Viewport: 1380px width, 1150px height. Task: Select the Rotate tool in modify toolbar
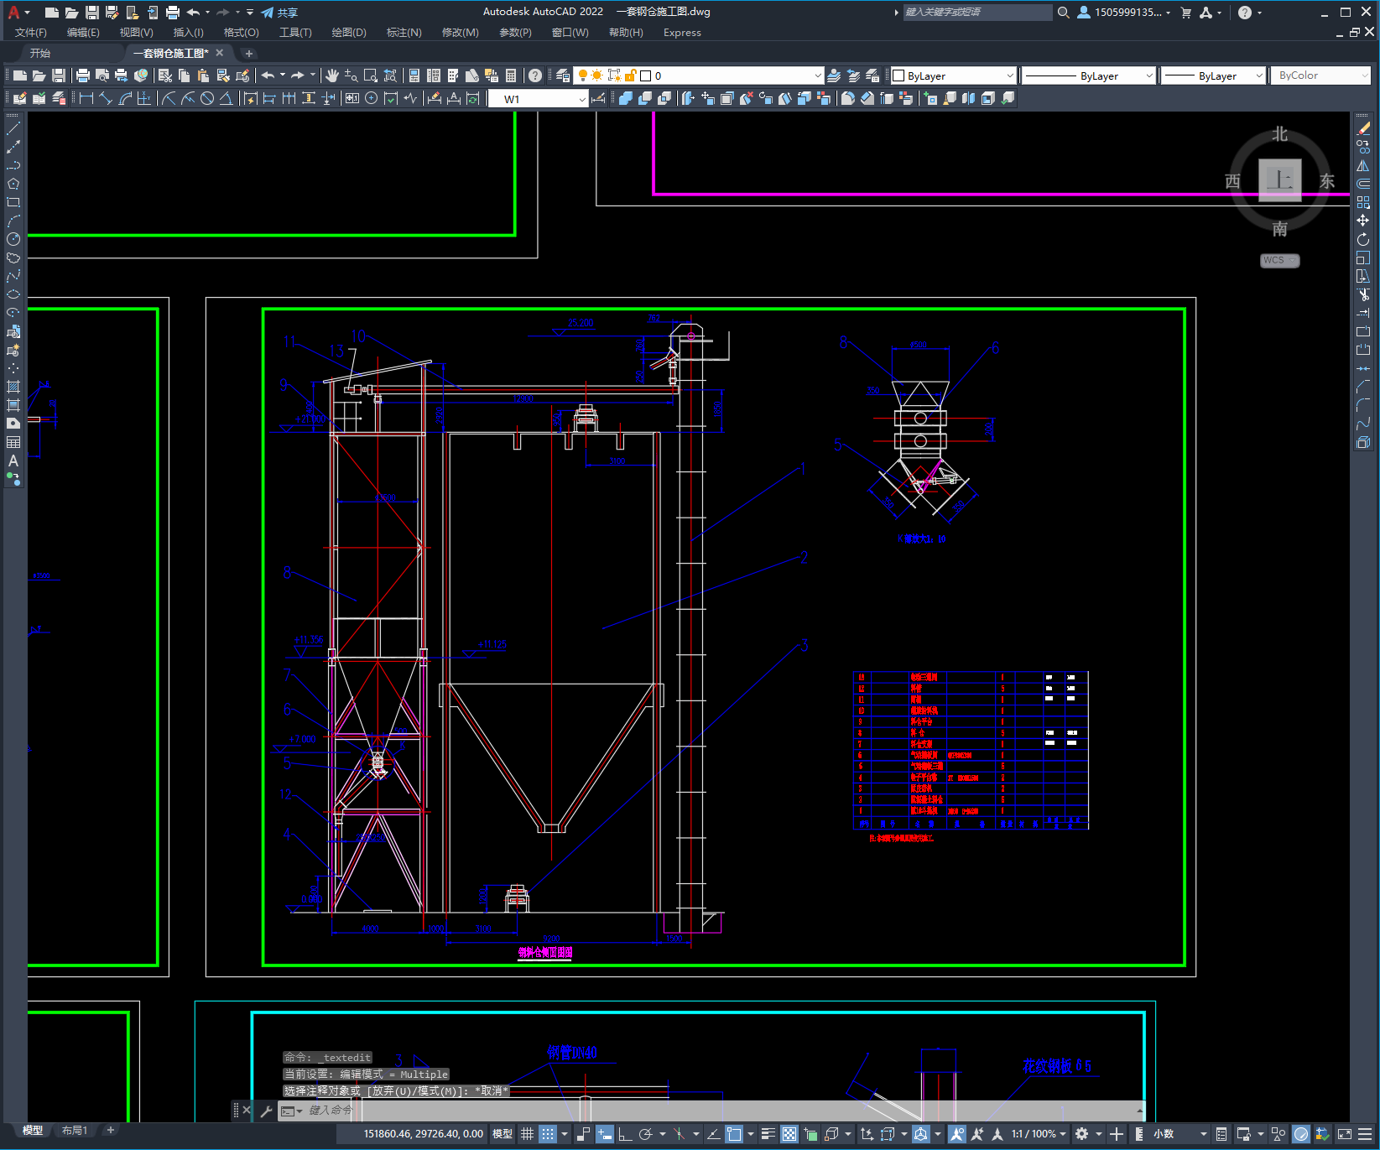click(x=1363, y=239)
